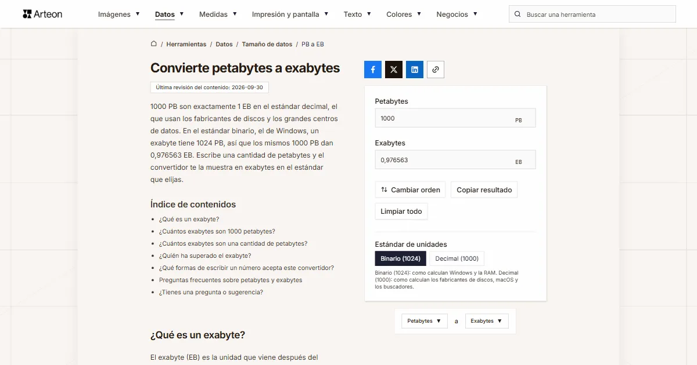Jump to ¿Qué formas de escribir un número section
Image resolution: width=697 pixels, height=365 pixels.
coord(246,268)
